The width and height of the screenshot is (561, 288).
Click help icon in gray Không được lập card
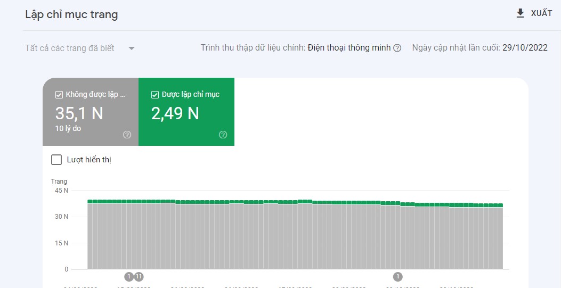127,135
